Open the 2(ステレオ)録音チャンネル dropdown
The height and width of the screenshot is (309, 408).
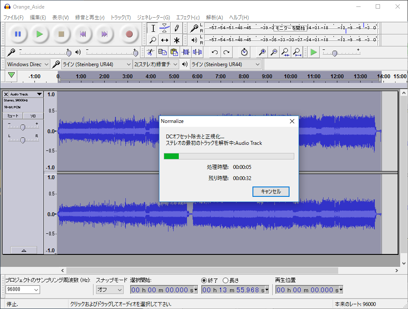coord(156,64)
